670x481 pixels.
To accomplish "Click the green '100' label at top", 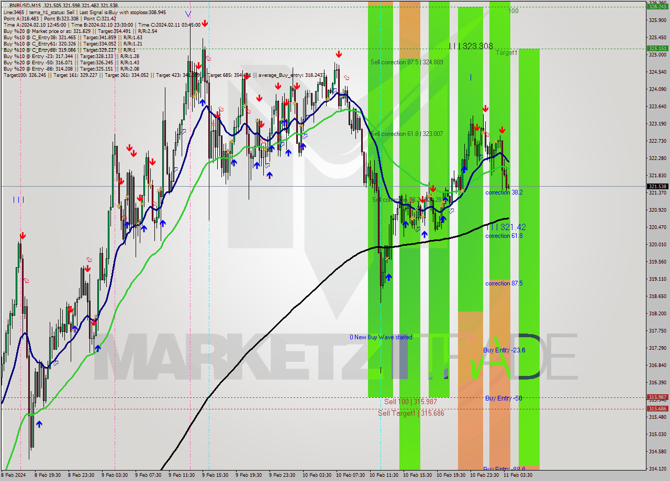I will tap(513, 10).
